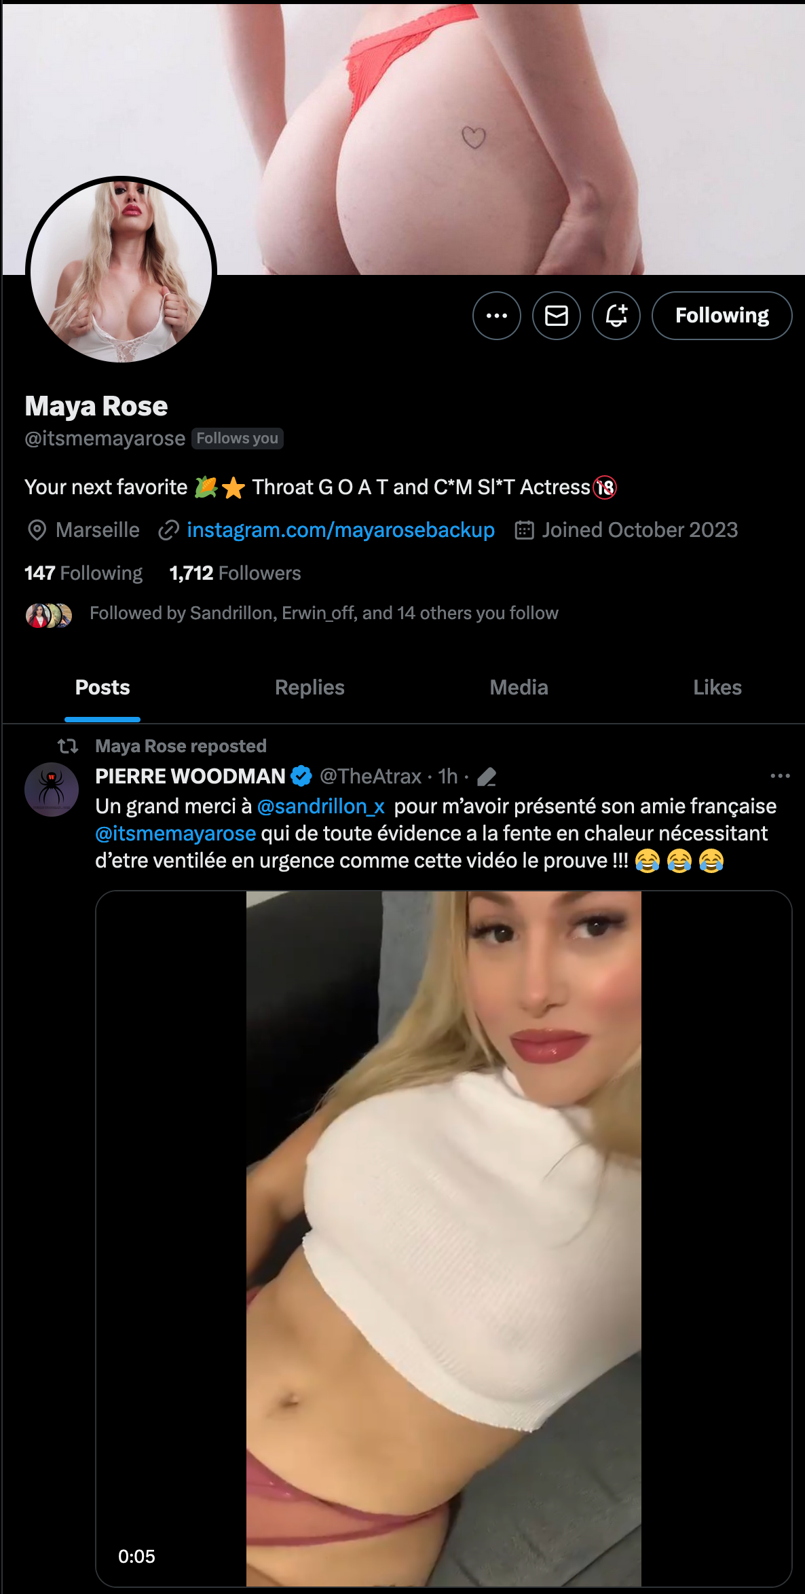The image size is (805, 1594).
Task: View the 1,712 Followers list
Action: tap(235, 574)
